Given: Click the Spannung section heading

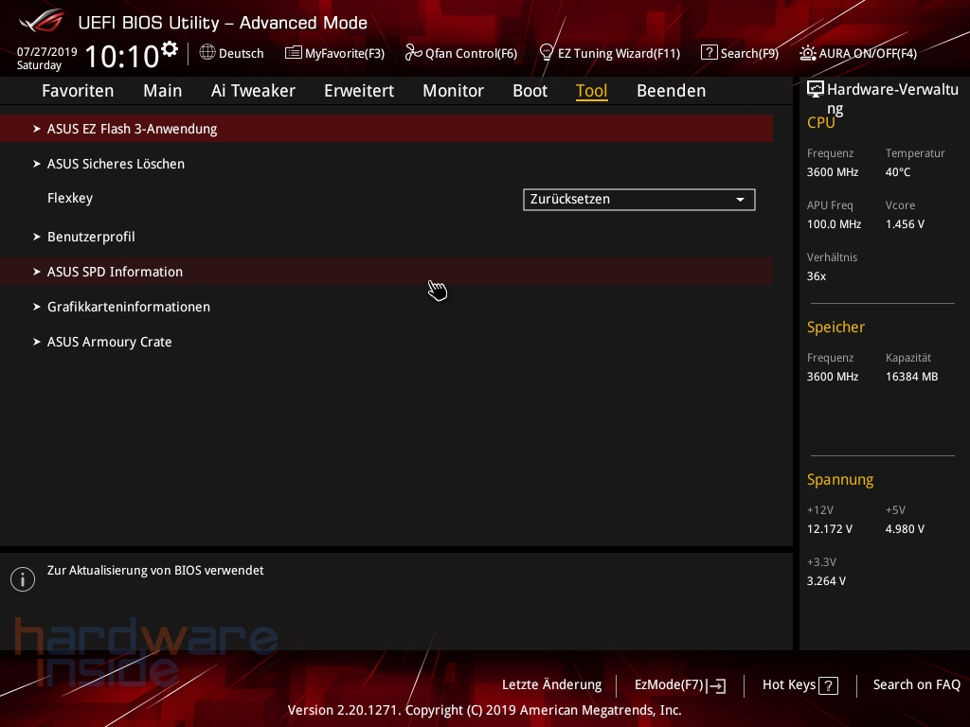Looking at the screenshot, I should [x=840, y=480].
